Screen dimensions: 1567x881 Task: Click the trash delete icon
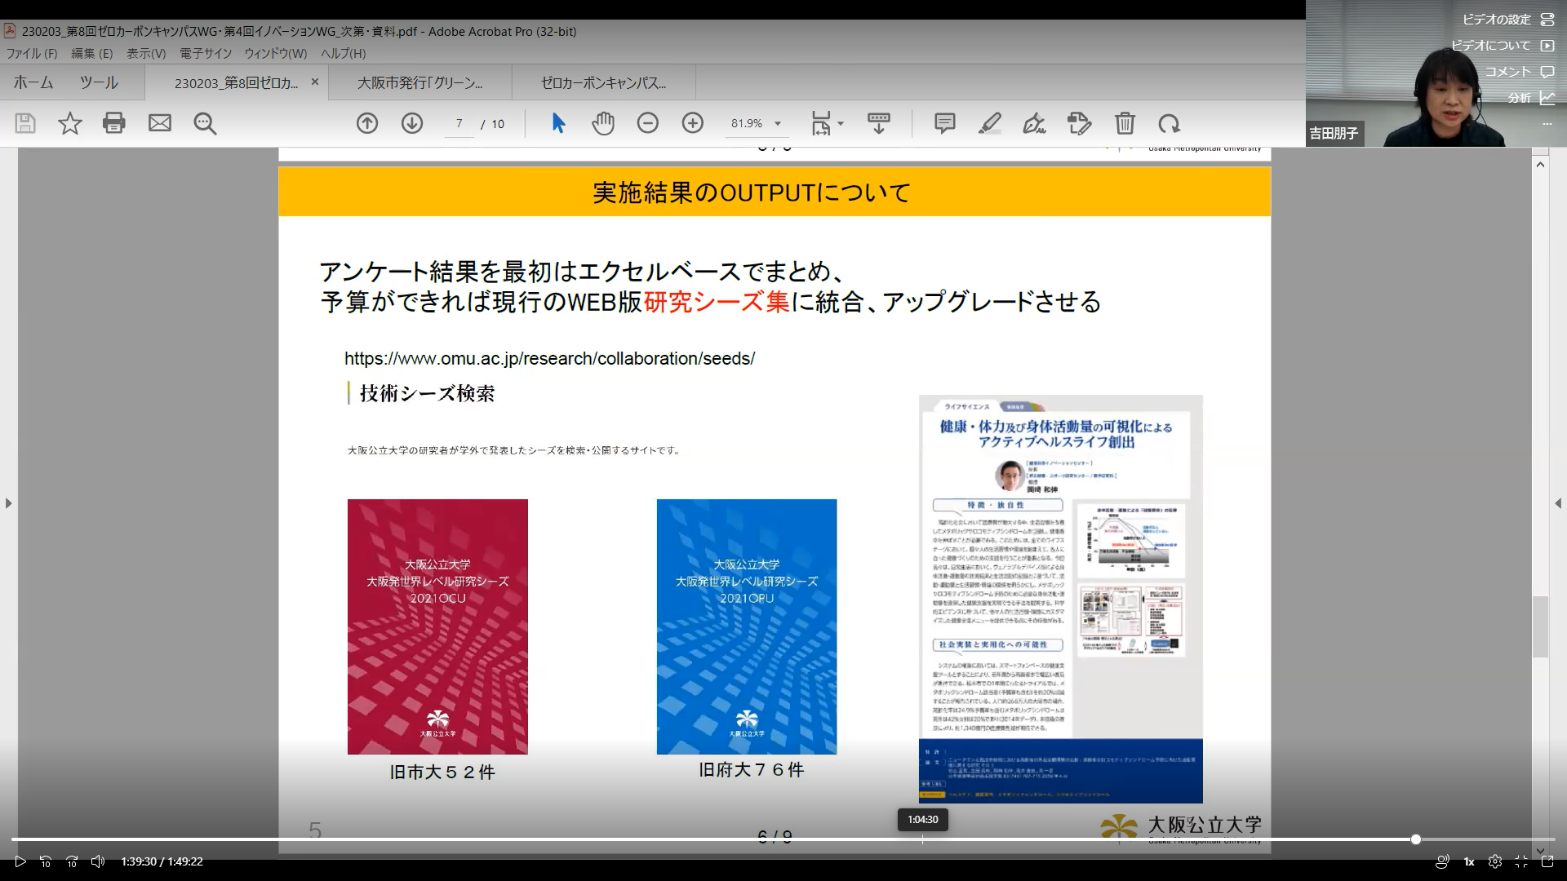(x=1125, y=123)
